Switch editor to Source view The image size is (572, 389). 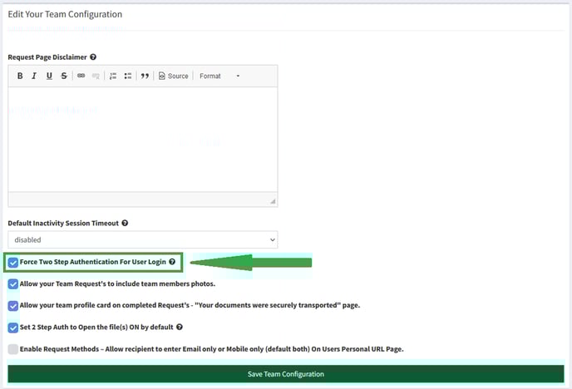(x=174, y=76)
